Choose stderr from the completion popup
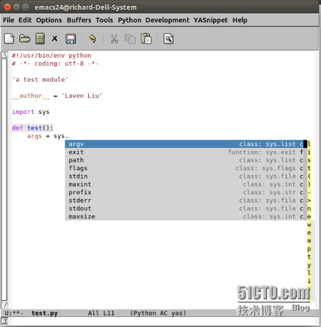The image size is (321, 327). point(184,200)
